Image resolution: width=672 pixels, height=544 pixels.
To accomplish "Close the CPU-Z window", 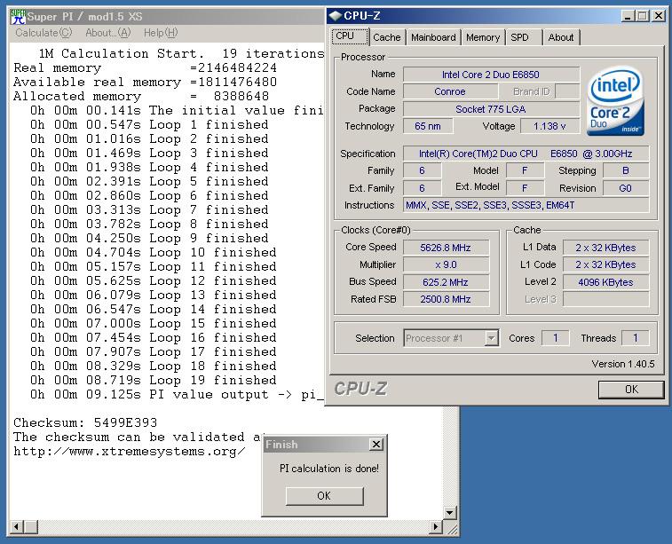I will tap(659, 16).
